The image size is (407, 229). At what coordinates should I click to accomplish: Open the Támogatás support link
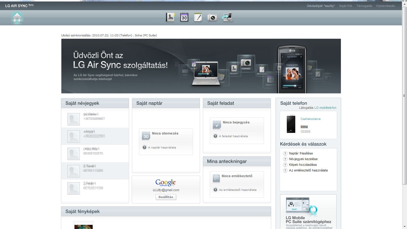click(x=364, y=6)
